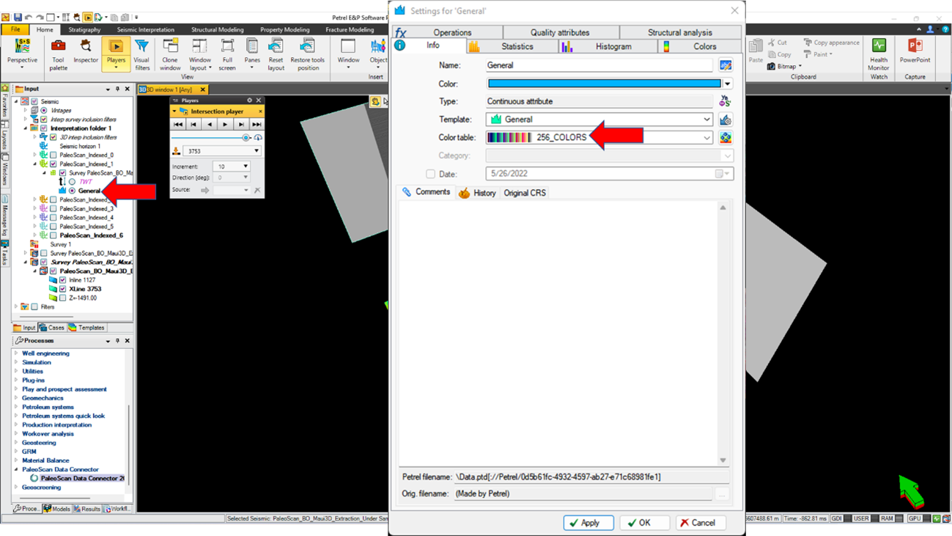Enable the Date checkbox in settings dialog
Viewport: 952px width, 536px height.
[430, 174]
